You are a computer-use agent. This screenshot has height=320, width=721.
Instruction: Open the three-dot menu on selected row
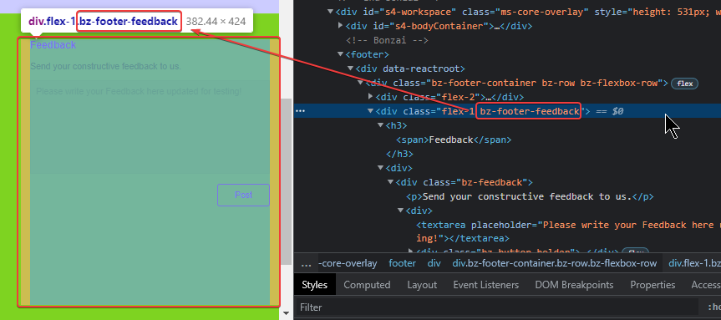pos(300,111)
